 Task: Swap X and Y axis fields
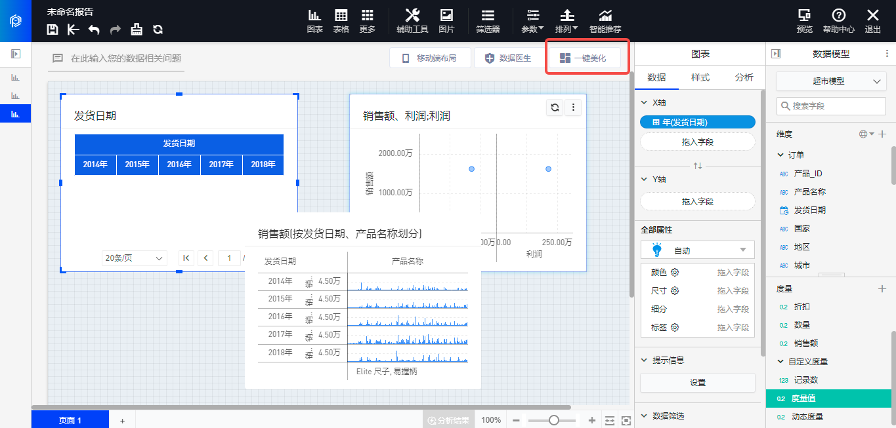697,166
